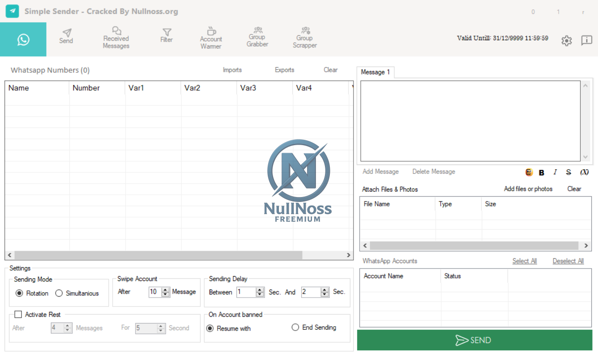
Task: Choose End Sending on account banned
Action: [x=295, y=327]
